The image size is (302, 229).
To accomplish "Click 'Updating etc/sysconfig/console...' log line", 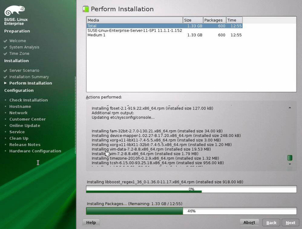I will pyautogui.click(x=123, y=118).
